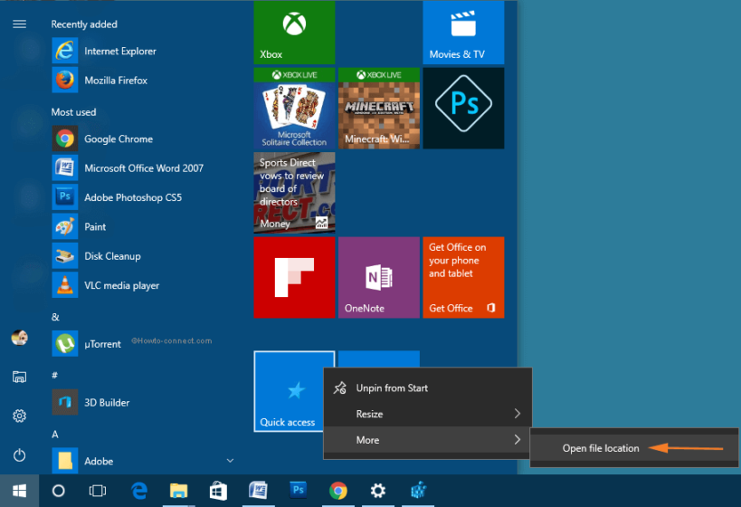Open File Explorer icon in Start sidebar

(x=19, y=377)
